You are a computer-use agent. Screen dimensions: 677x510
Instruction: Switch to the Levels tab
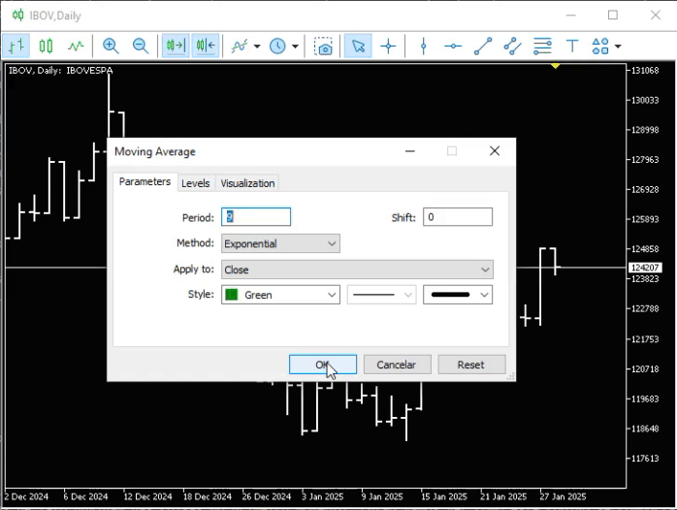(x=195, y=183)
